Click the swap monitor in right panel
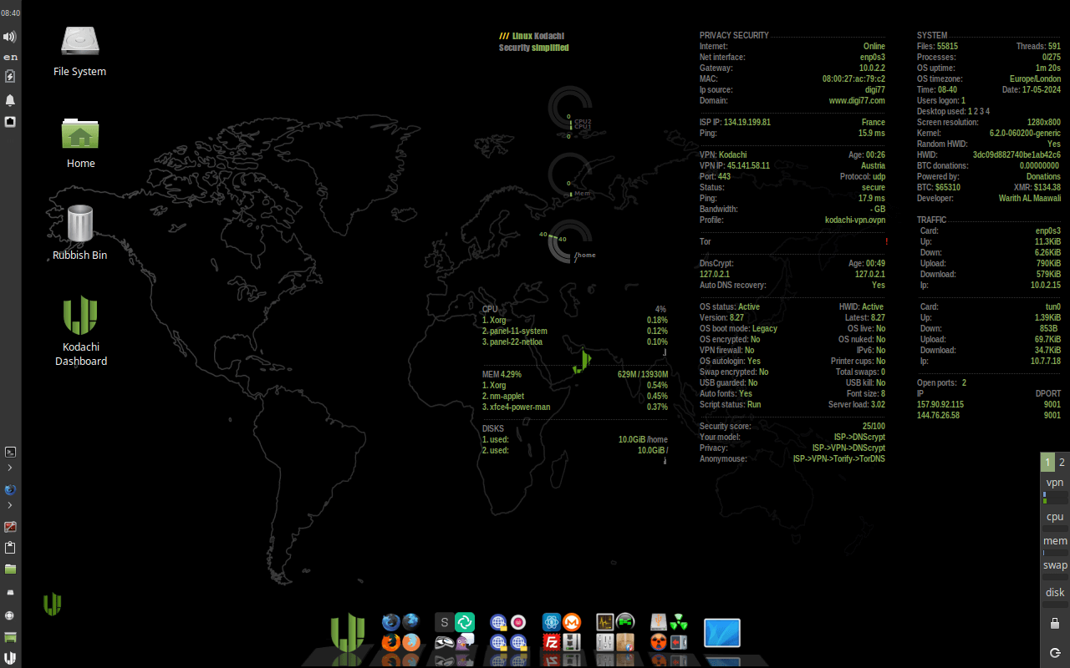1070x668 pixels. click(x=1055, y=569)
